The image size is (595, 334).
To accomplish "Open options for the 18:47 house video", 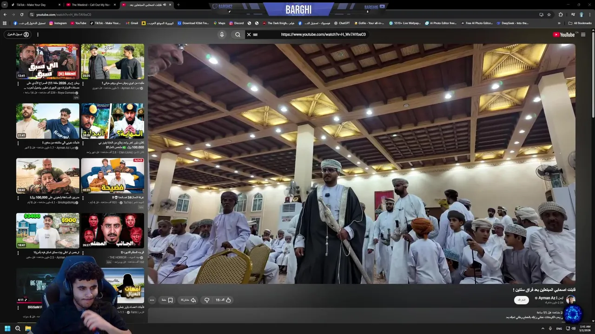I will coord(18,253).
